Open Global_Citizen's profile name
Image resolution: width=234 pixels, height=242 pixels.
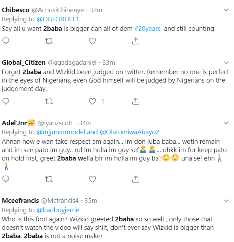click(x=24, y=63)
